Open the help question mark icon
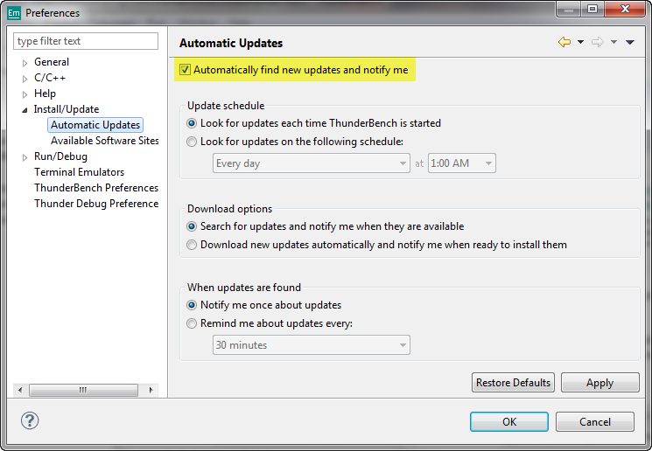 30,421
